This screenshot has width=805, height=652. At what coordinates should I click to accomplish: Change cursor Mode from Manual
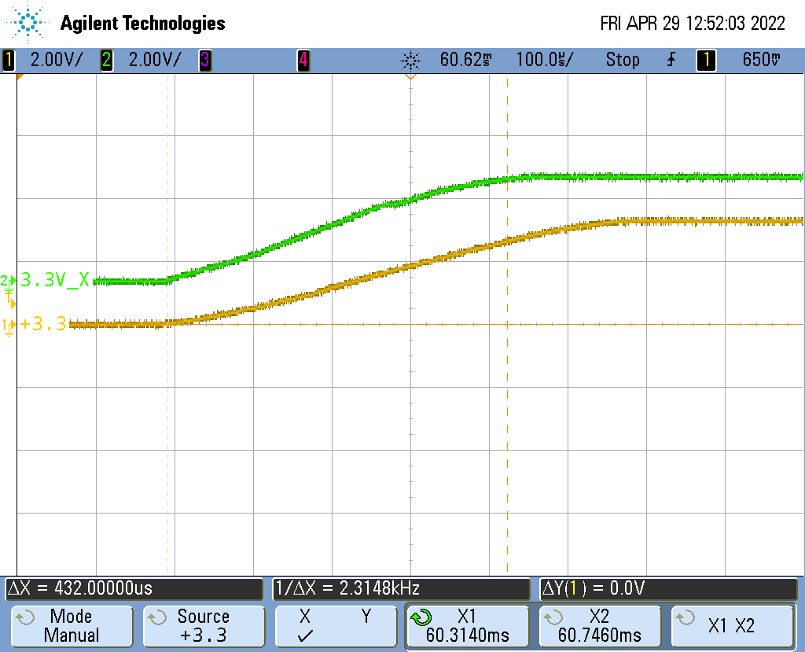pyautogui.click(x=72, y=625)
